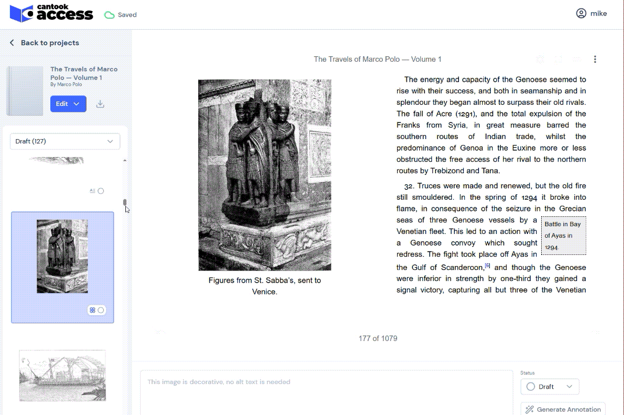Image resolution: width=624 pixels, height=415 pixels.
Task: Open the mike user profile icon
Action: 581,14
